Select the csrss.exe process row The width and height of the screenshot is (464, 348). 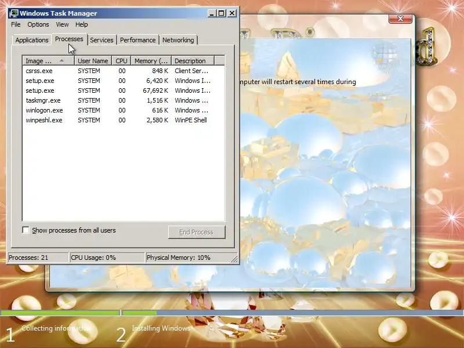coord(124,71)
